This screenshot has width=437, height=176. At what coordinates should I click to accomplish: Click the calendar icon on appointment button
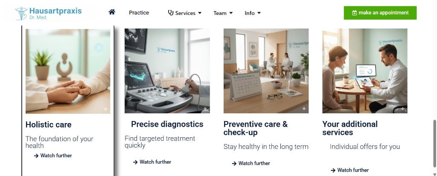point(355,13)
